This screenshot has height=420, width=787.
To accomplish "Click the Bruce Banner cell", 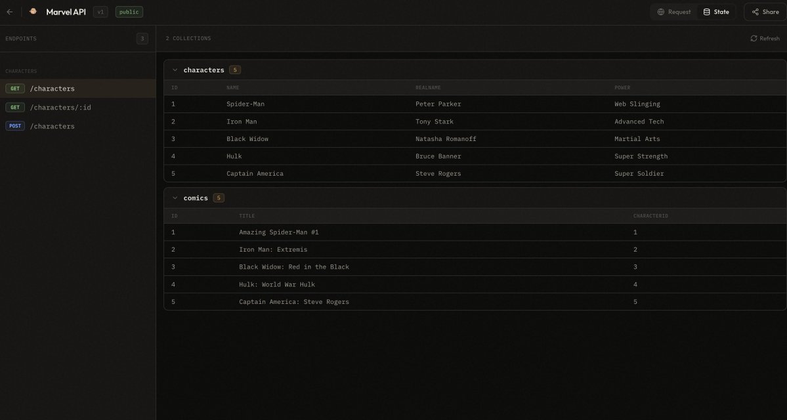I will point(438,156).
